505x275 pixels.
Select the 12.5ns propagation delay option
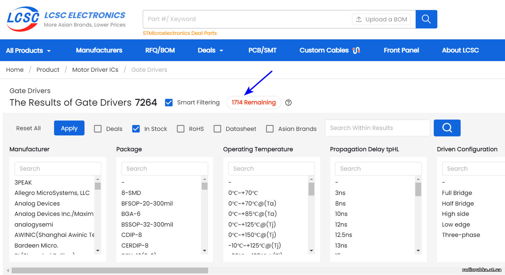tap(344, 235)
